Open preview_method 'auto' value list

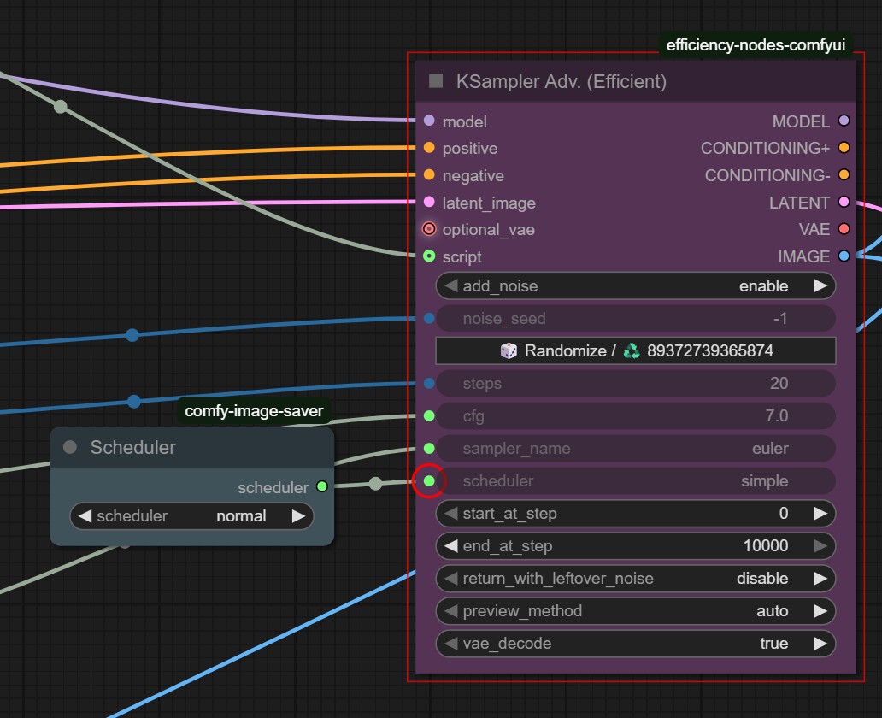(773, 611)
